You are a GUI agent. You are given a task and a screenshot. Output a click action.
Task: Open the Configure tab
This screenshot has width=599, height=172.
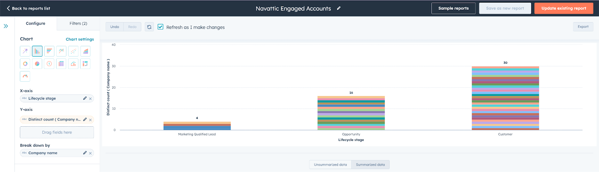(36, 23)
